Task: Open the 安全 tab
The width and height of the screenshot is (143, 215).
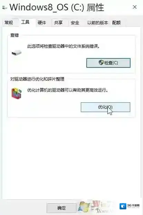Action: click(x=75, y=22)
